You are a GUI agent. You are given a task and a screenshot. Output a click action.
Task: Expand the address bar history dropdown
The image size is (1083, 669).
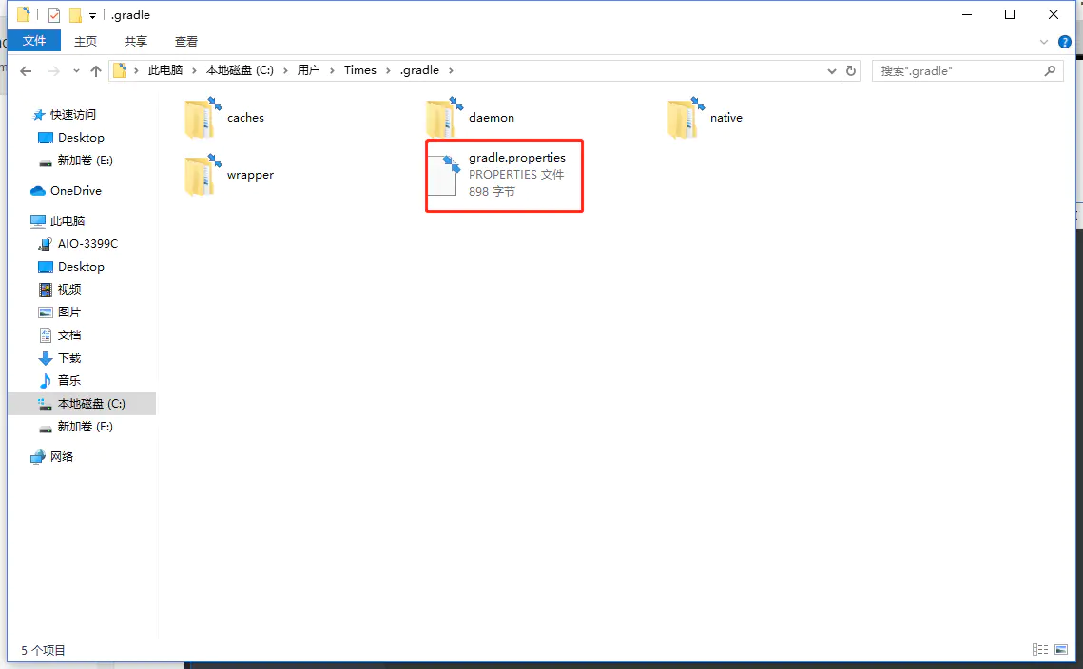coord(832,71)
